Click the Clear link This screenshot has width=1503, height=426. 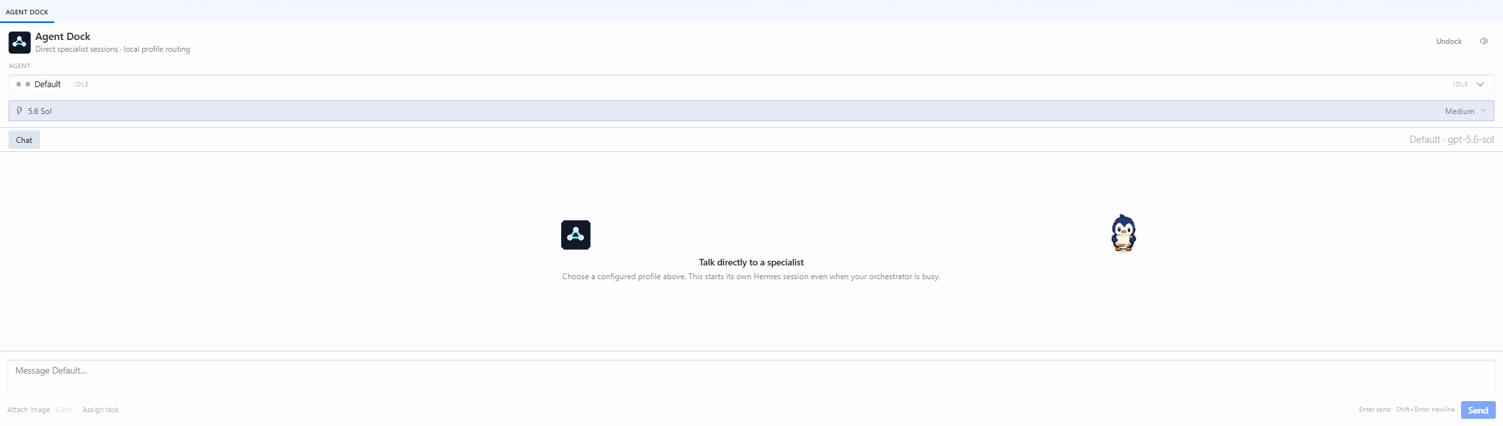click(64, 410)
